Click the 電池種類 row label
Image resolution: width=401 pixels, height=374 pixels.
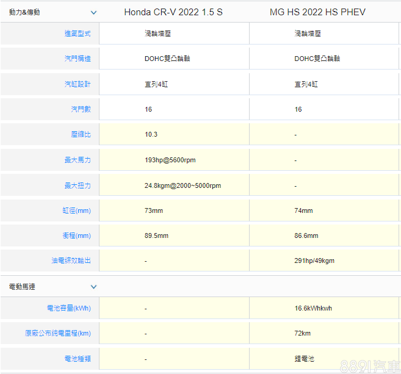point(78,359)
